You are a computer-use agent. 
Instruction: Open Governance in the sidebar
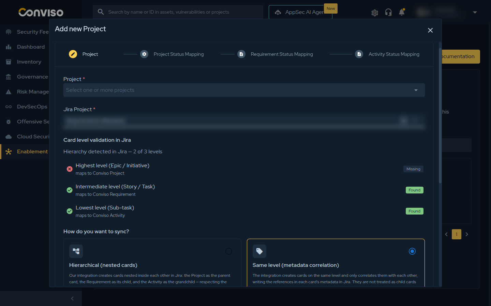32,77
